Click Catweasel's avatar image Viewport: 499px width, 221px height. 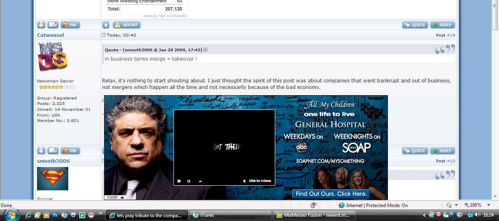53,57
